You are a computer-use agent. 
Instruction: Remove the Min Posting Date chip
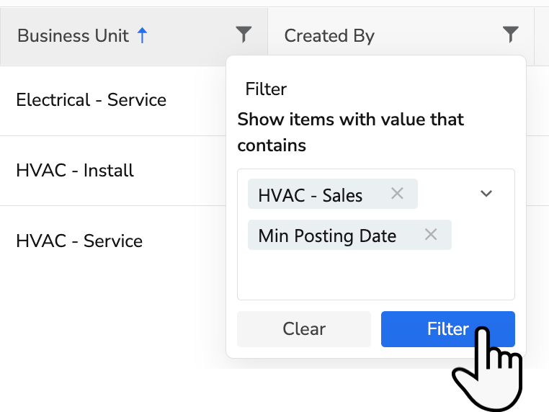(x=431, y=234)
